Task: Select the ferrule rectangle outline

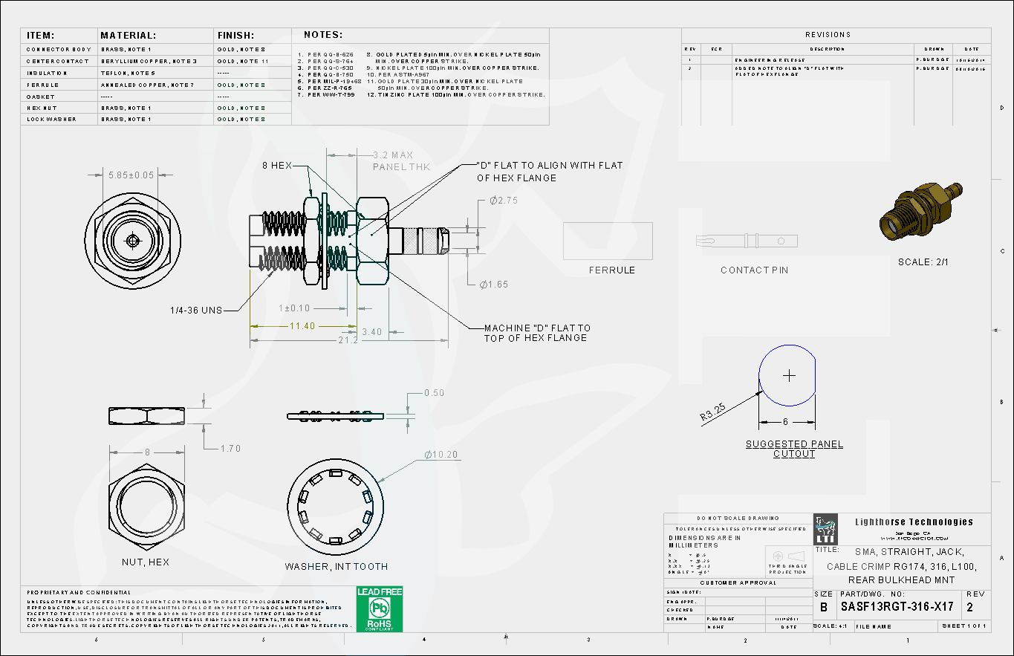Action: pyautogui.click(x=608, y=241)
